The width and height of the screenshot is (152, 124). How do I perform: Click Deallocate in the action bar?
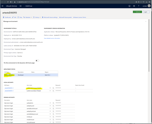point(7,17)
